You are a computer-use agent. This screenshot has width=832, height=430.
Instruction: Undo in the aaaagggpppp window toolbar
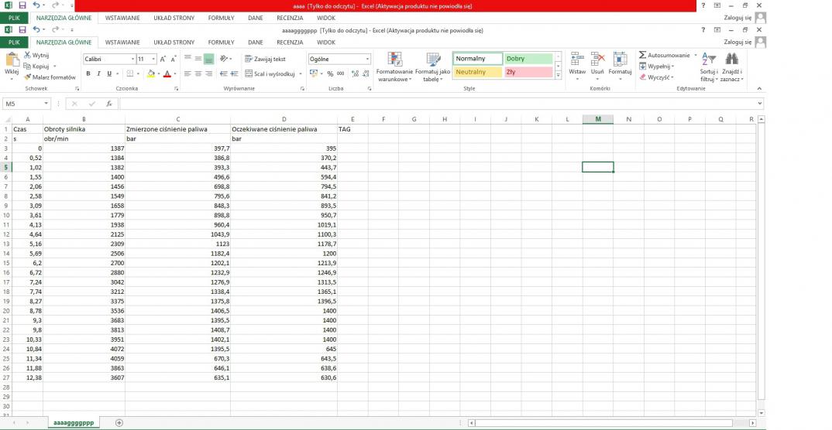point(36,30)
